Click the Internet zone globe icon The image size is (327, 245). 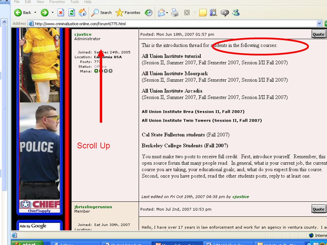tap(311, 235)
